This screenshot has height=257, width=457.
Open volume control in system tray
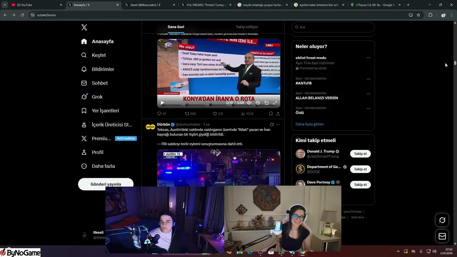[435, 251]
